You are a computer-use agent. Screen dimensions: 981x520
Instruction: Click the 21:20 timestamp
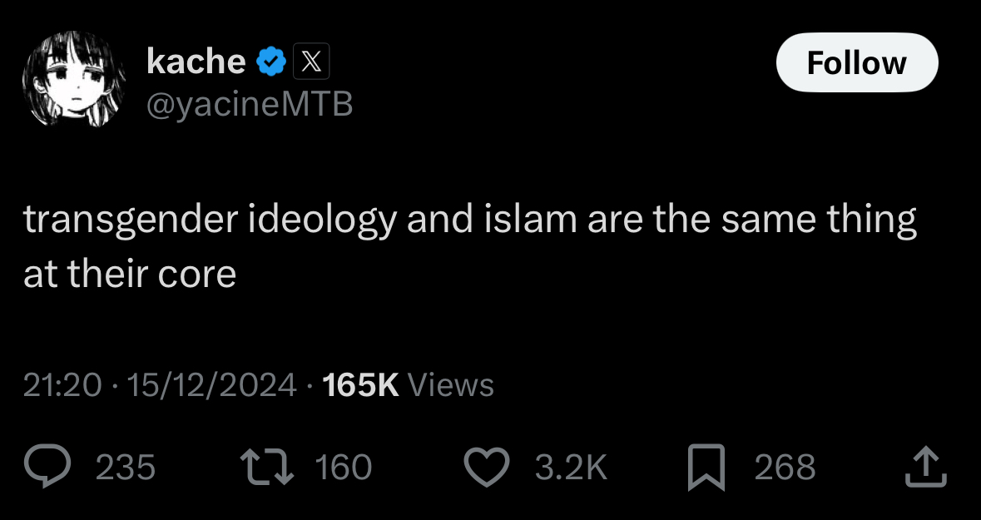pos(62,384)
